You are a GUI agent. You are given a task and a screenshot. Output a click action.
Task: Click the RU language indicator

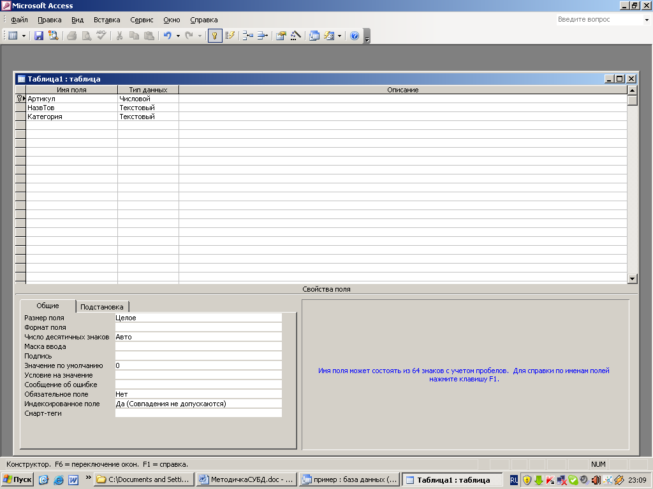point(514,480)
